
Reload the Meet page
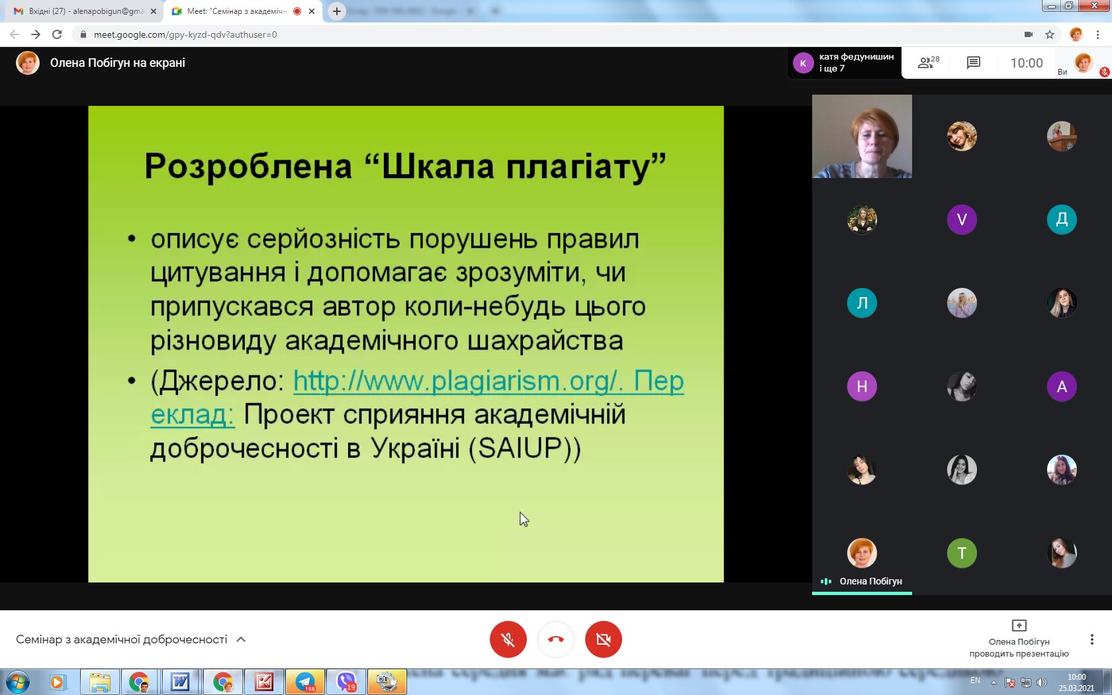[x=57, y=34]
